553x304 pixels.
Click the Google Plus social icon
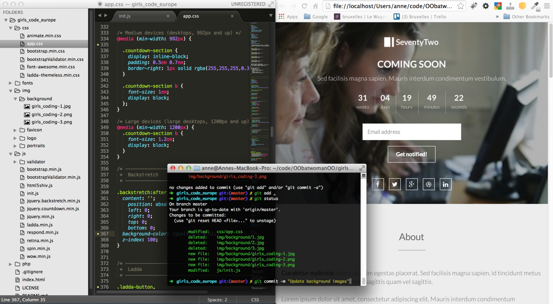point(412,184)
